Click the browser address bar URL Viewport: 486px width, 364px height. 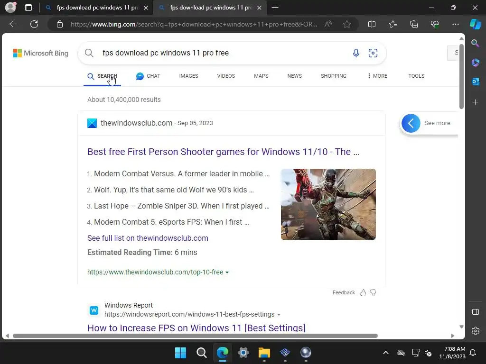click(194, 24)
